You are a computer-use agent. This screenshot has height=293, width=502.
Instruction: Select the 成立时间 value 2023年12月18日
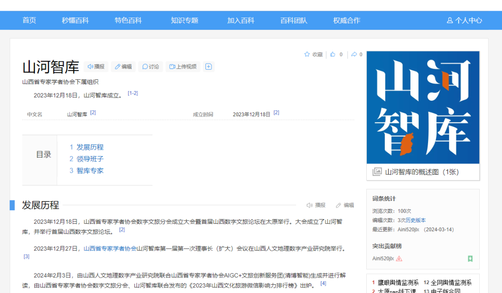[x=251, y=115]
